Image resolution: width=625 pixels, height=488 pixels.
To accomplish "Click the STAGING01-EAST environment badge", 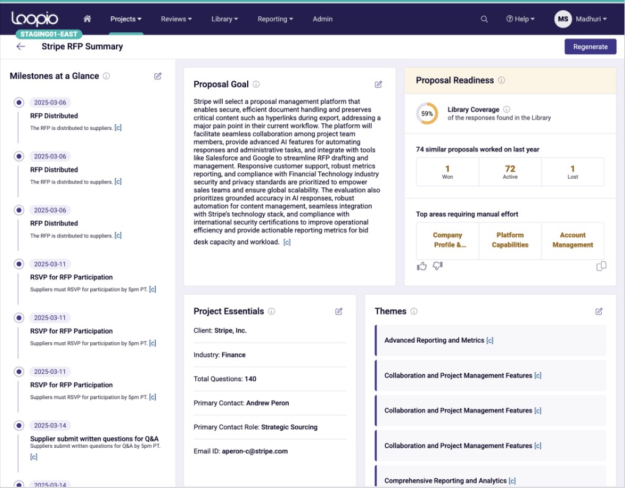I will coord(49,34).
